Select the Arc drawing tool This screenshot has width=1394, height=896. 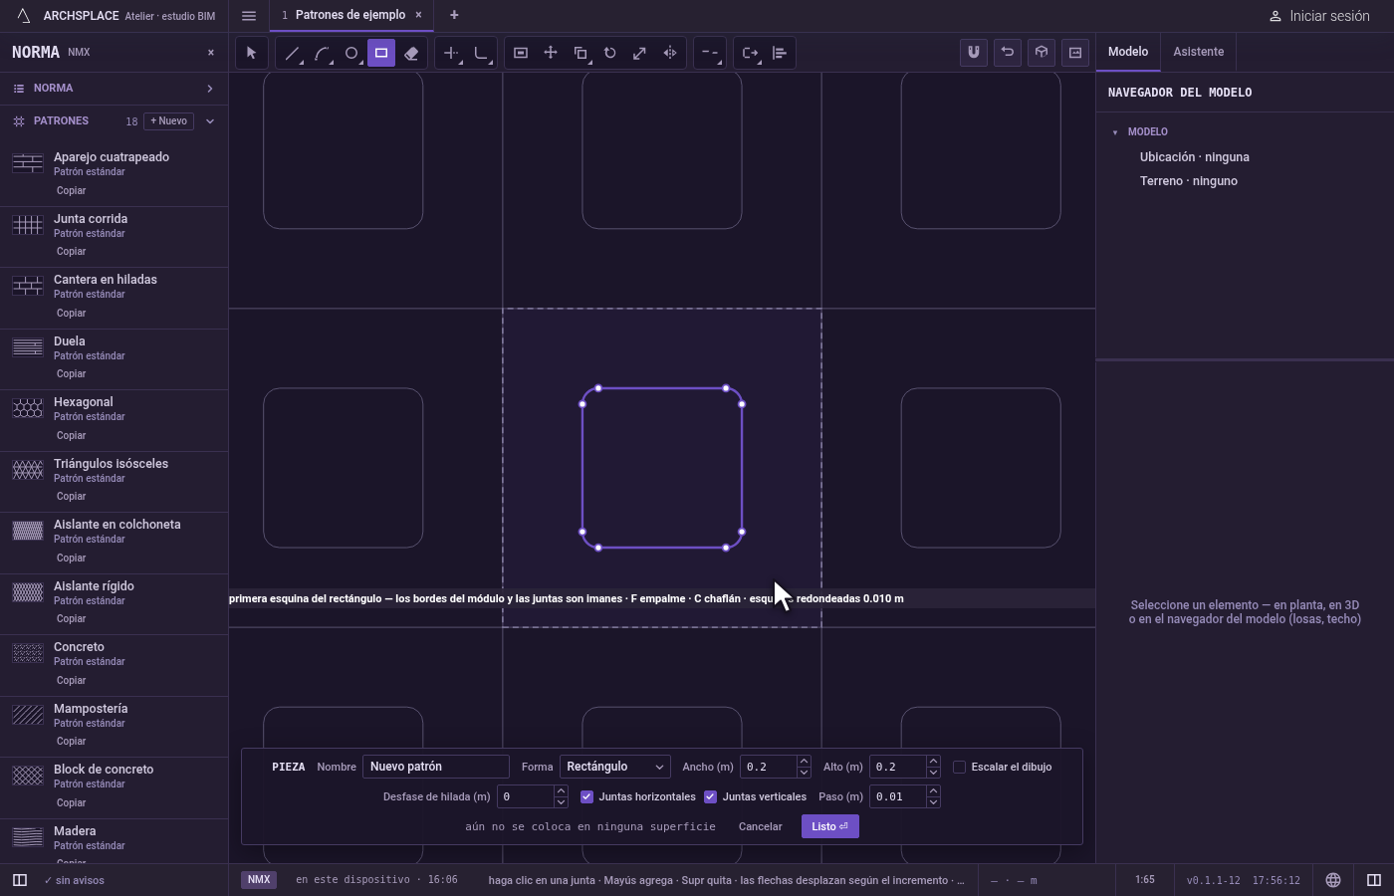pos(322,53)
